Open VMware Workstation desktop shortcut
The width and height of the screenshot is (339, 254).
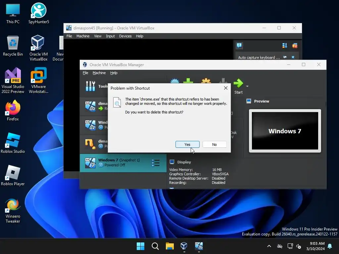point(38,80)
